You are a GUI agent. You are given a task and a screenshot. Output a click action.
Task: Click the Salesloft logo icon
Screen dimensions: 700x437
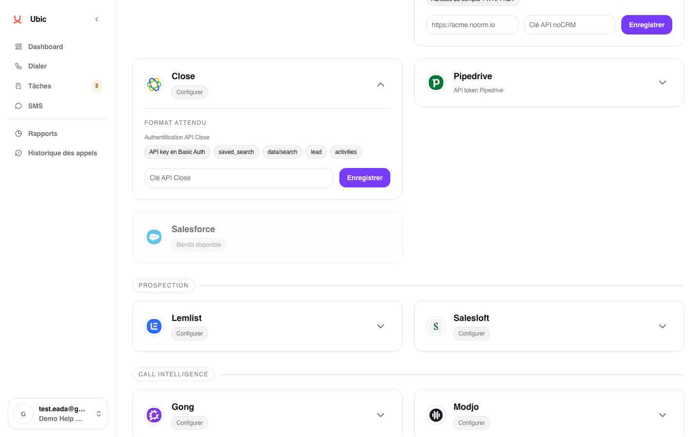coord(436,326)
